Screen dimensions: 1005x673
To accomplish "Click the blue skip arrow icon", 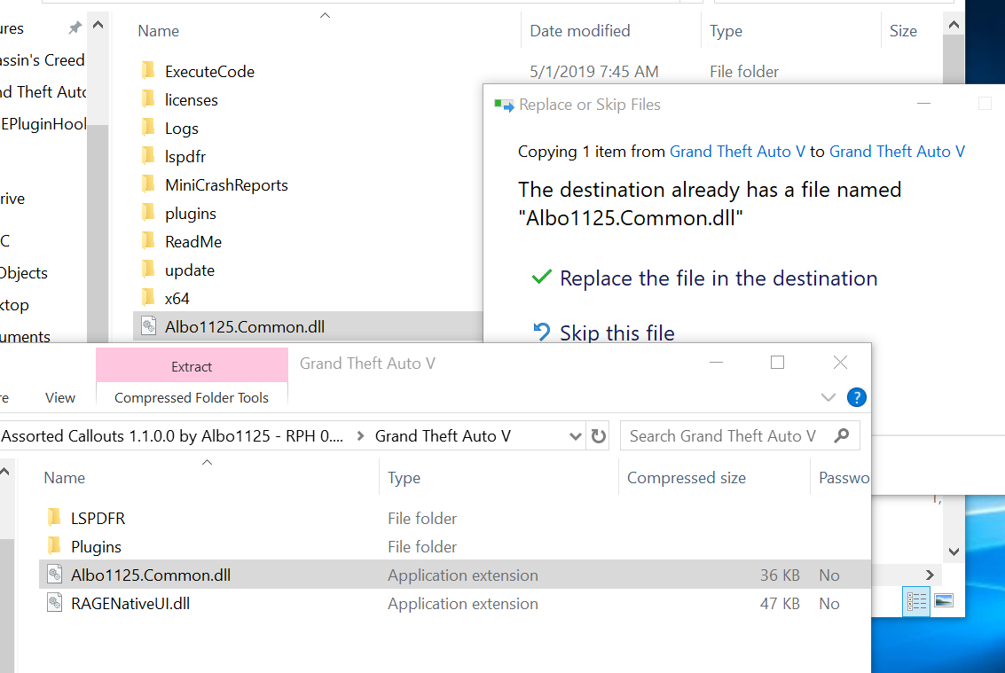I will click(542, 332).
